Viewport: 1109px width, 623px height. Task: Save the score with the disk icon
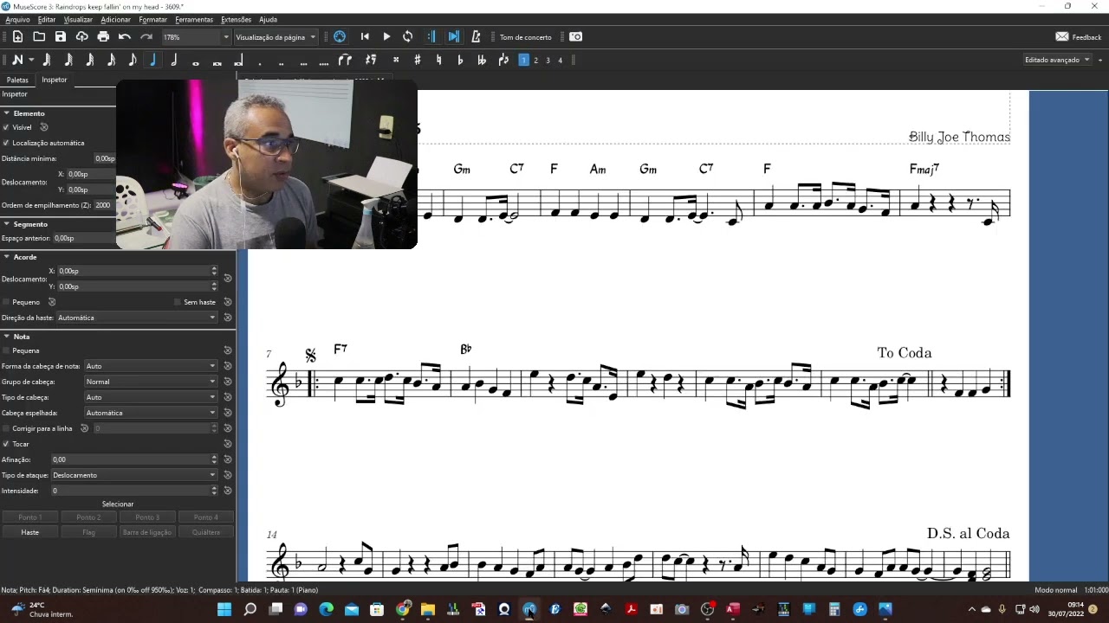pyautogui.click(x=61, y=36)
